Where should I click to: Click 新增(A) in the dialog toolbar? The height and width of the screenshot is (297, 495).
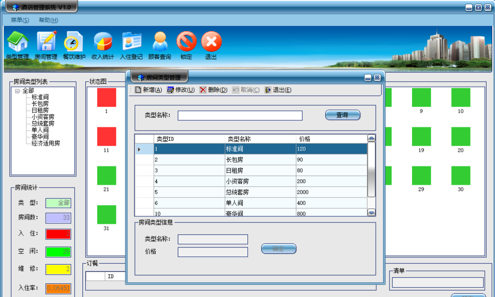coord(148,90)
